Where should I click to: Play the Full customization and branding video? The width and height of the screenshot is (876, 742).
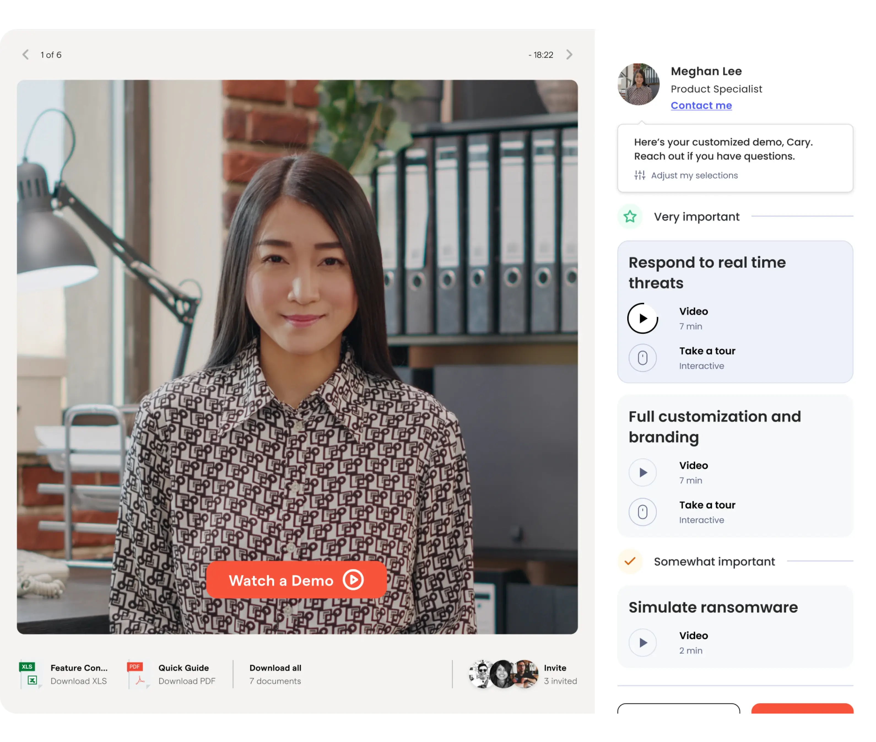(x=642, y=472)
